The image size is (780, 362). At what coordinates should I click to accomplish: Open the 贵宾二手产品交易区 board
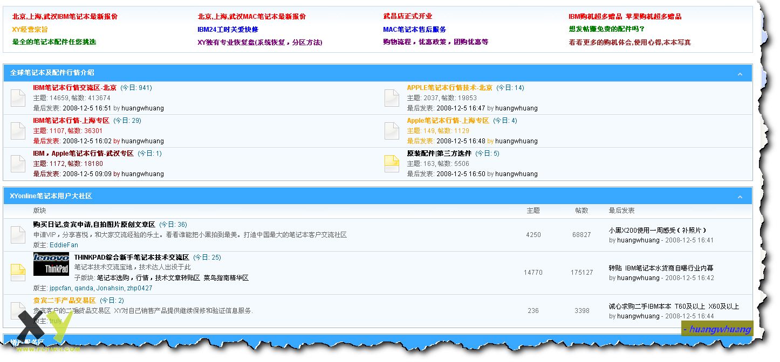click(x=64, y=301)
